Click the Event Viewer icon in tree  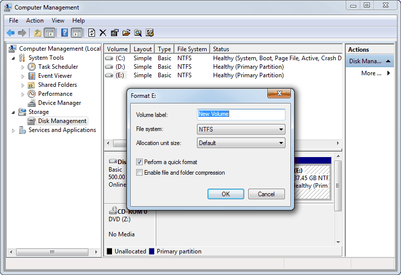[x=32, y=76]
